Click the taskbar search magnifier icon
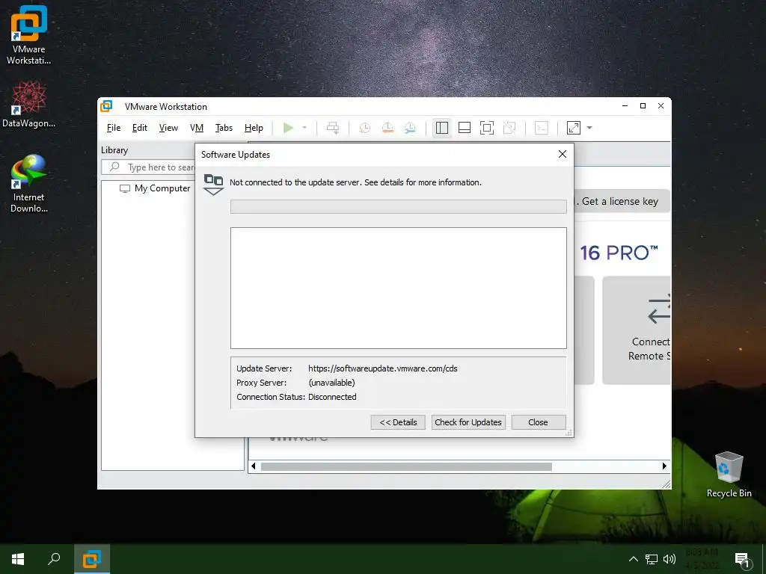 click(x=54, y=559)
